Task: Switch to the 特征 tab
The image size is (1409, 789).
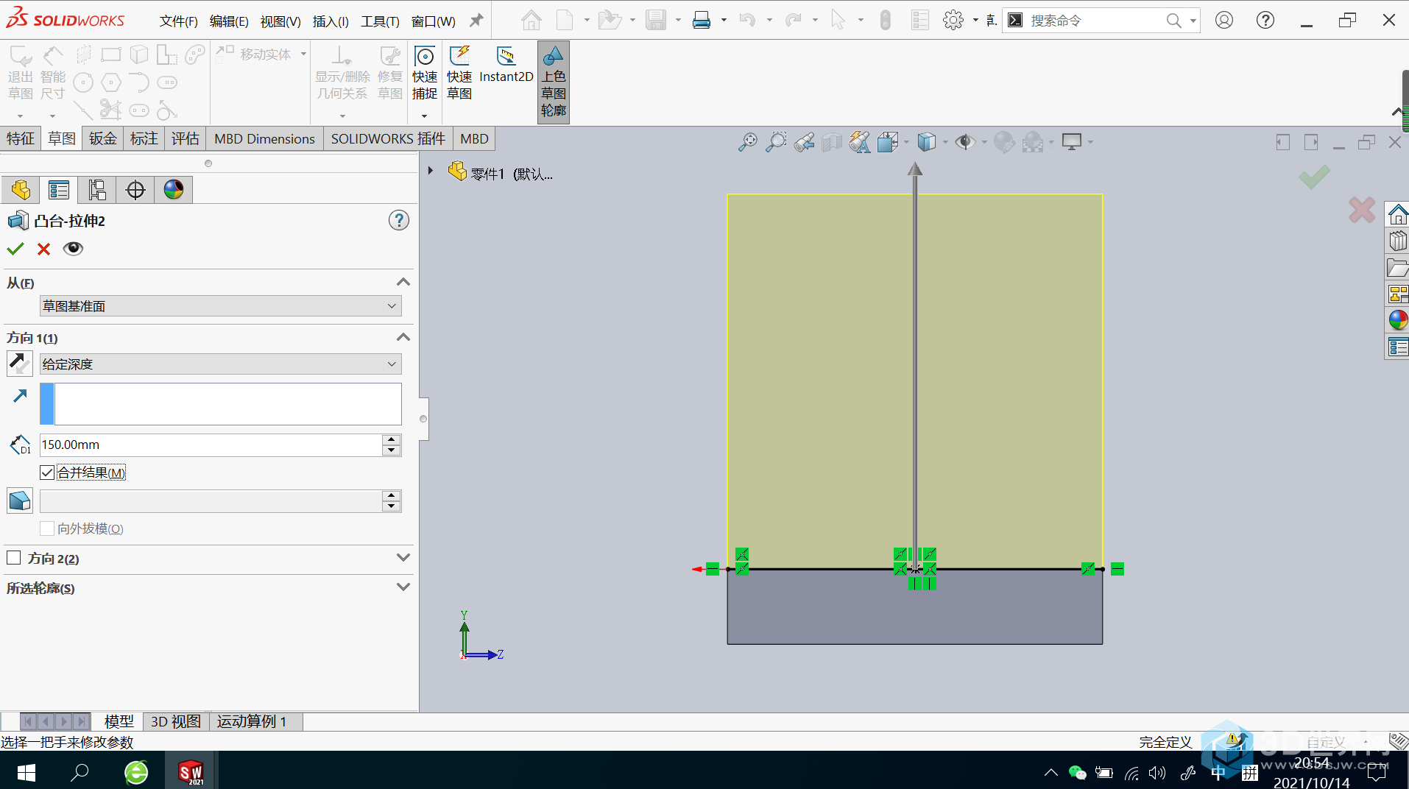Action: pos(21,138)
